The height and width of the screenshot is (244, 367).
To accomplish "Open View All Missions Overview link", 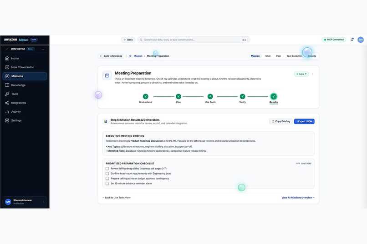I will [x=298, y=198].
